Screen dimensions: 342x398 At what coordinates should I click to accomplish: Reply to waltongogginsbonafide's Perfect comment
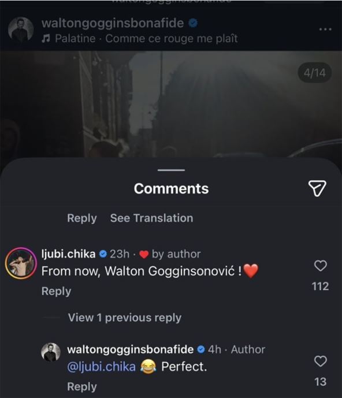82,386
